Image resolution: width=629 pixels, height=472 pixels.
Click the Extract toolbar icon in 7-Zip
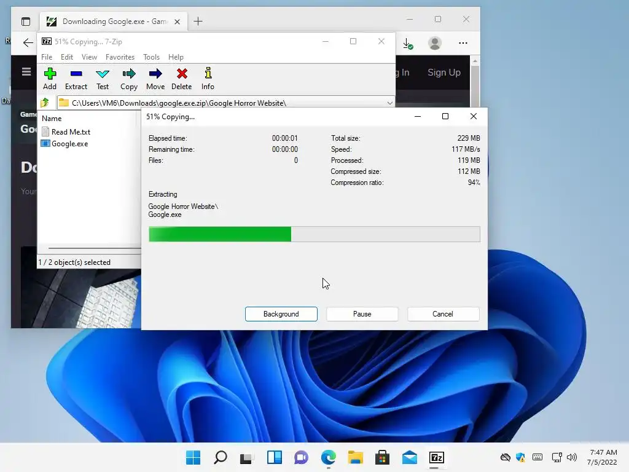tap(76, 79)
